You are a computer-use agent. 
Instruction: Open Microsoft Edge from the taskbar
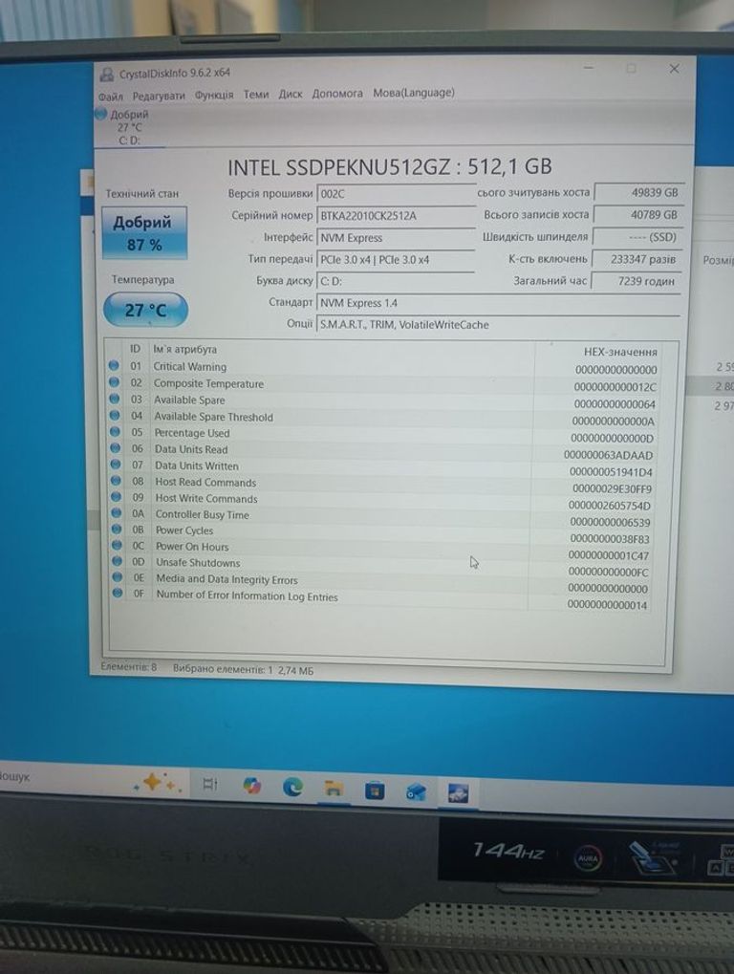(x=292, y=787)
